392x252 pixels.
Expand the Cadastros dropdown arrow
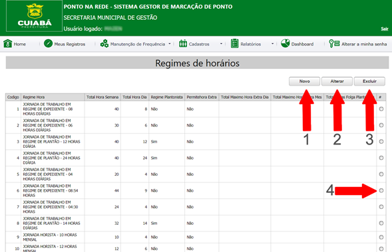(221, 44)
